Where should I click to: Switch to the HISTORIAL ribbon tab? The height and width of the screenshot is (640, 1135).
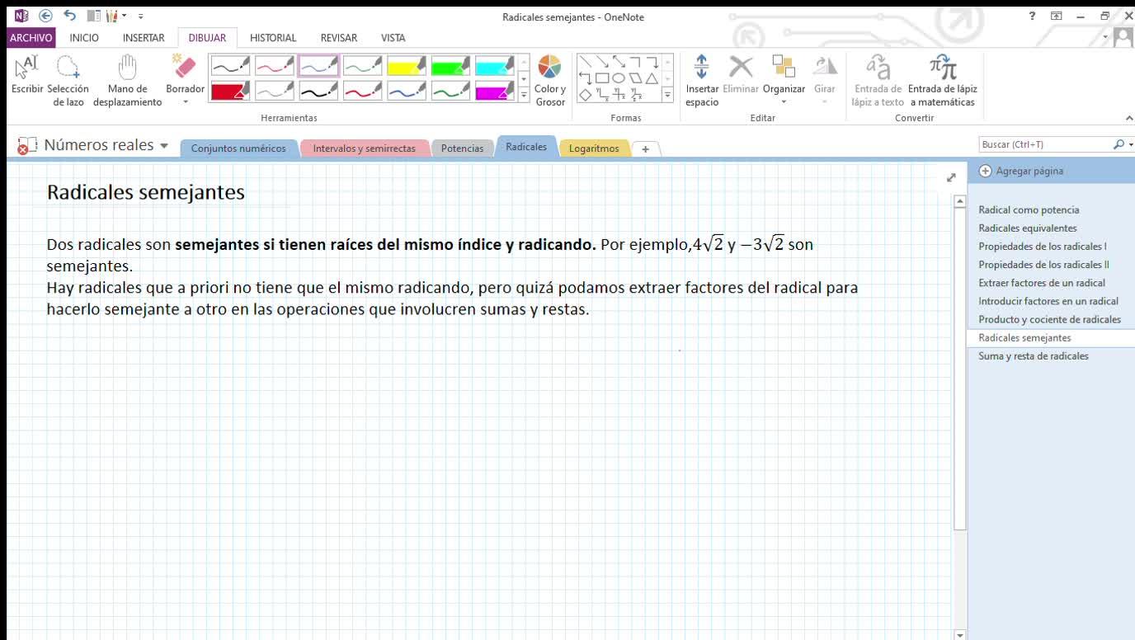pyautogui.click(x=273, y=38)
